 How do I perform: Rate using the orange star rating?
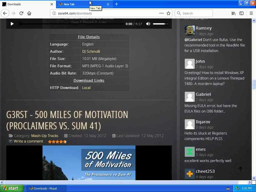[57, 142]
